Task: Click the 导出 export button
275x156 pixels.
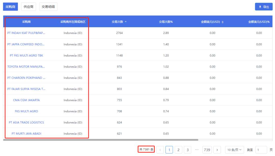Action: point(264,7)
